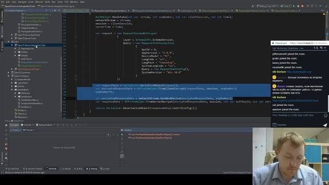Switch to Debug Output tab
Viewport: 329px width, 185px height.
click(x=44, y=125)
